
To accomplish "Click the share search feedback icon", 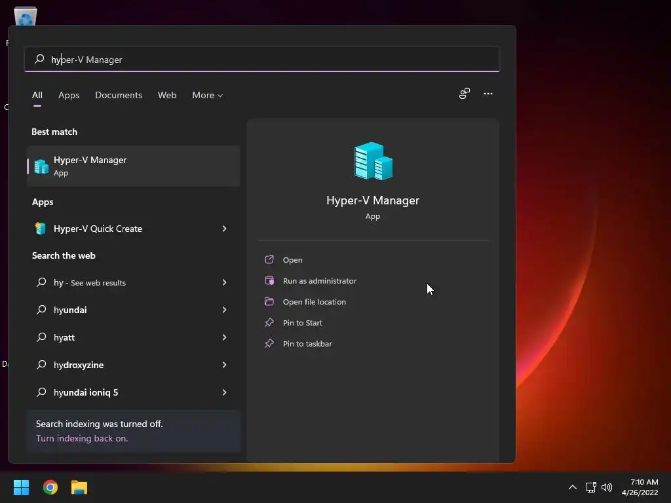I will [465, 94].
